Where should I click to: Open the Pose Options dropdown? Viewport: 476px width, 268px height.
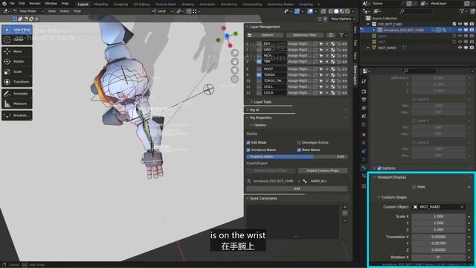(x=343, y=19)
